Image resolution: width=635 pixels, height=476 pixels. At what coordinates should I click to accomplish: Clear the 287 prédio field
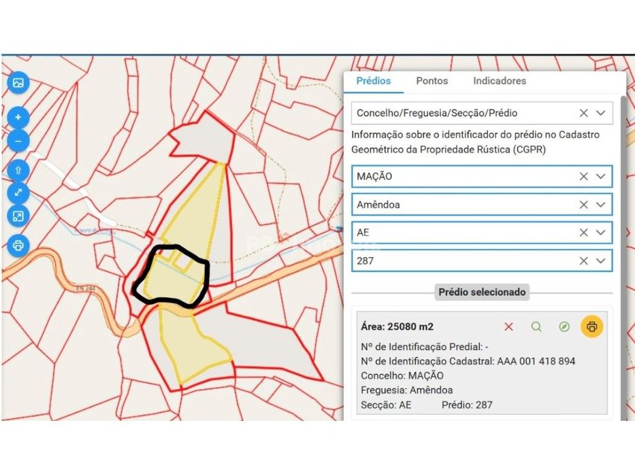click(x=583, y=261)
